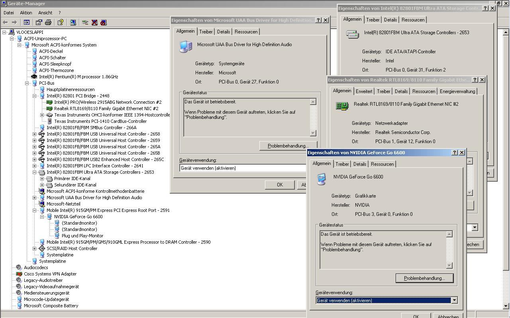Open the Geräteverwendung dropdown arrow in the NVIDIA dialog
510x318 pixels.
click(x=454, y=301)
